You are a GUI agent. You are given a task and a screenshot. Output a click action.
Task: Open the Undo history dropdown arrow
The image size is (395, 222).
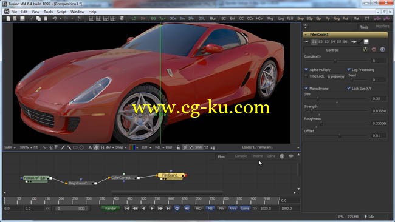(60, 19)
